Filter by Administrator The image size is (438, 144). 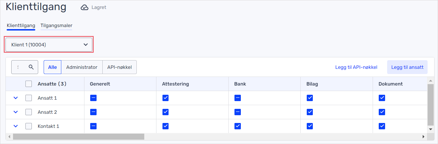(82, 67)
